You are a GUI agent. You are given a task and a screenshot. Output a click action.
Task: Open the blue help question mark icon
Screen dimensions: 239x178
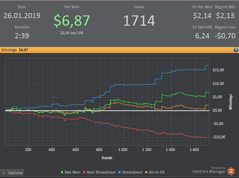(236, 50)
